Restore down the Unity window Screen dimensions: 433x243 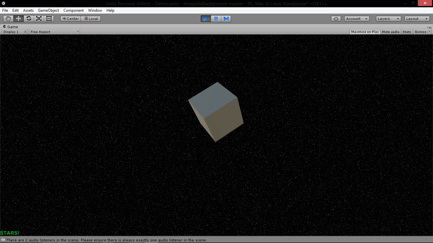[x=413, y=3]
